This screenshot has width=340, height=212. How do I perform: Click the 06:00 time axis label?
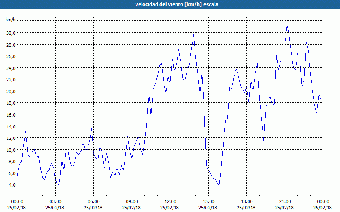(x=93, y=202)
